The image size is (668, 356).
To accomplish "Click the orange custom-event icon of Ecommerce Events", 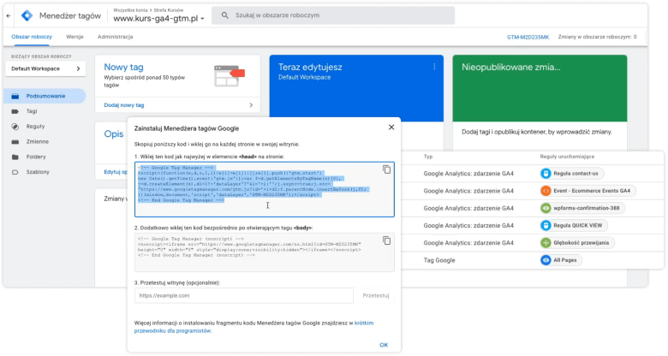I will pos(546,191).
